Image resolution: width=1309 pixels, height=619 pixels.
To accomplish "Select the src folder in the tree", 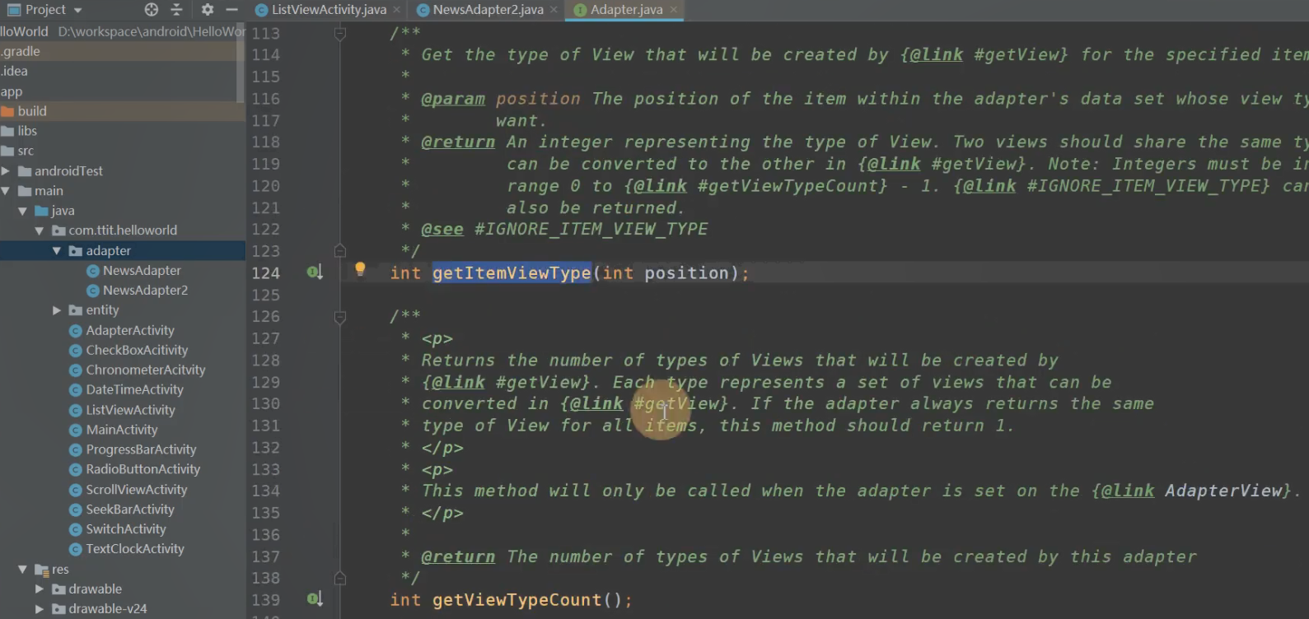I will 26,151.
